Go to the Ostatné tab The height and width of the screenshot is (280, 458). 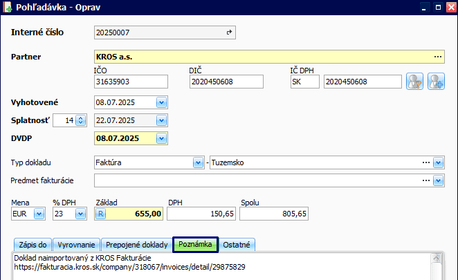pyautogui.click(x=239, y=245)
